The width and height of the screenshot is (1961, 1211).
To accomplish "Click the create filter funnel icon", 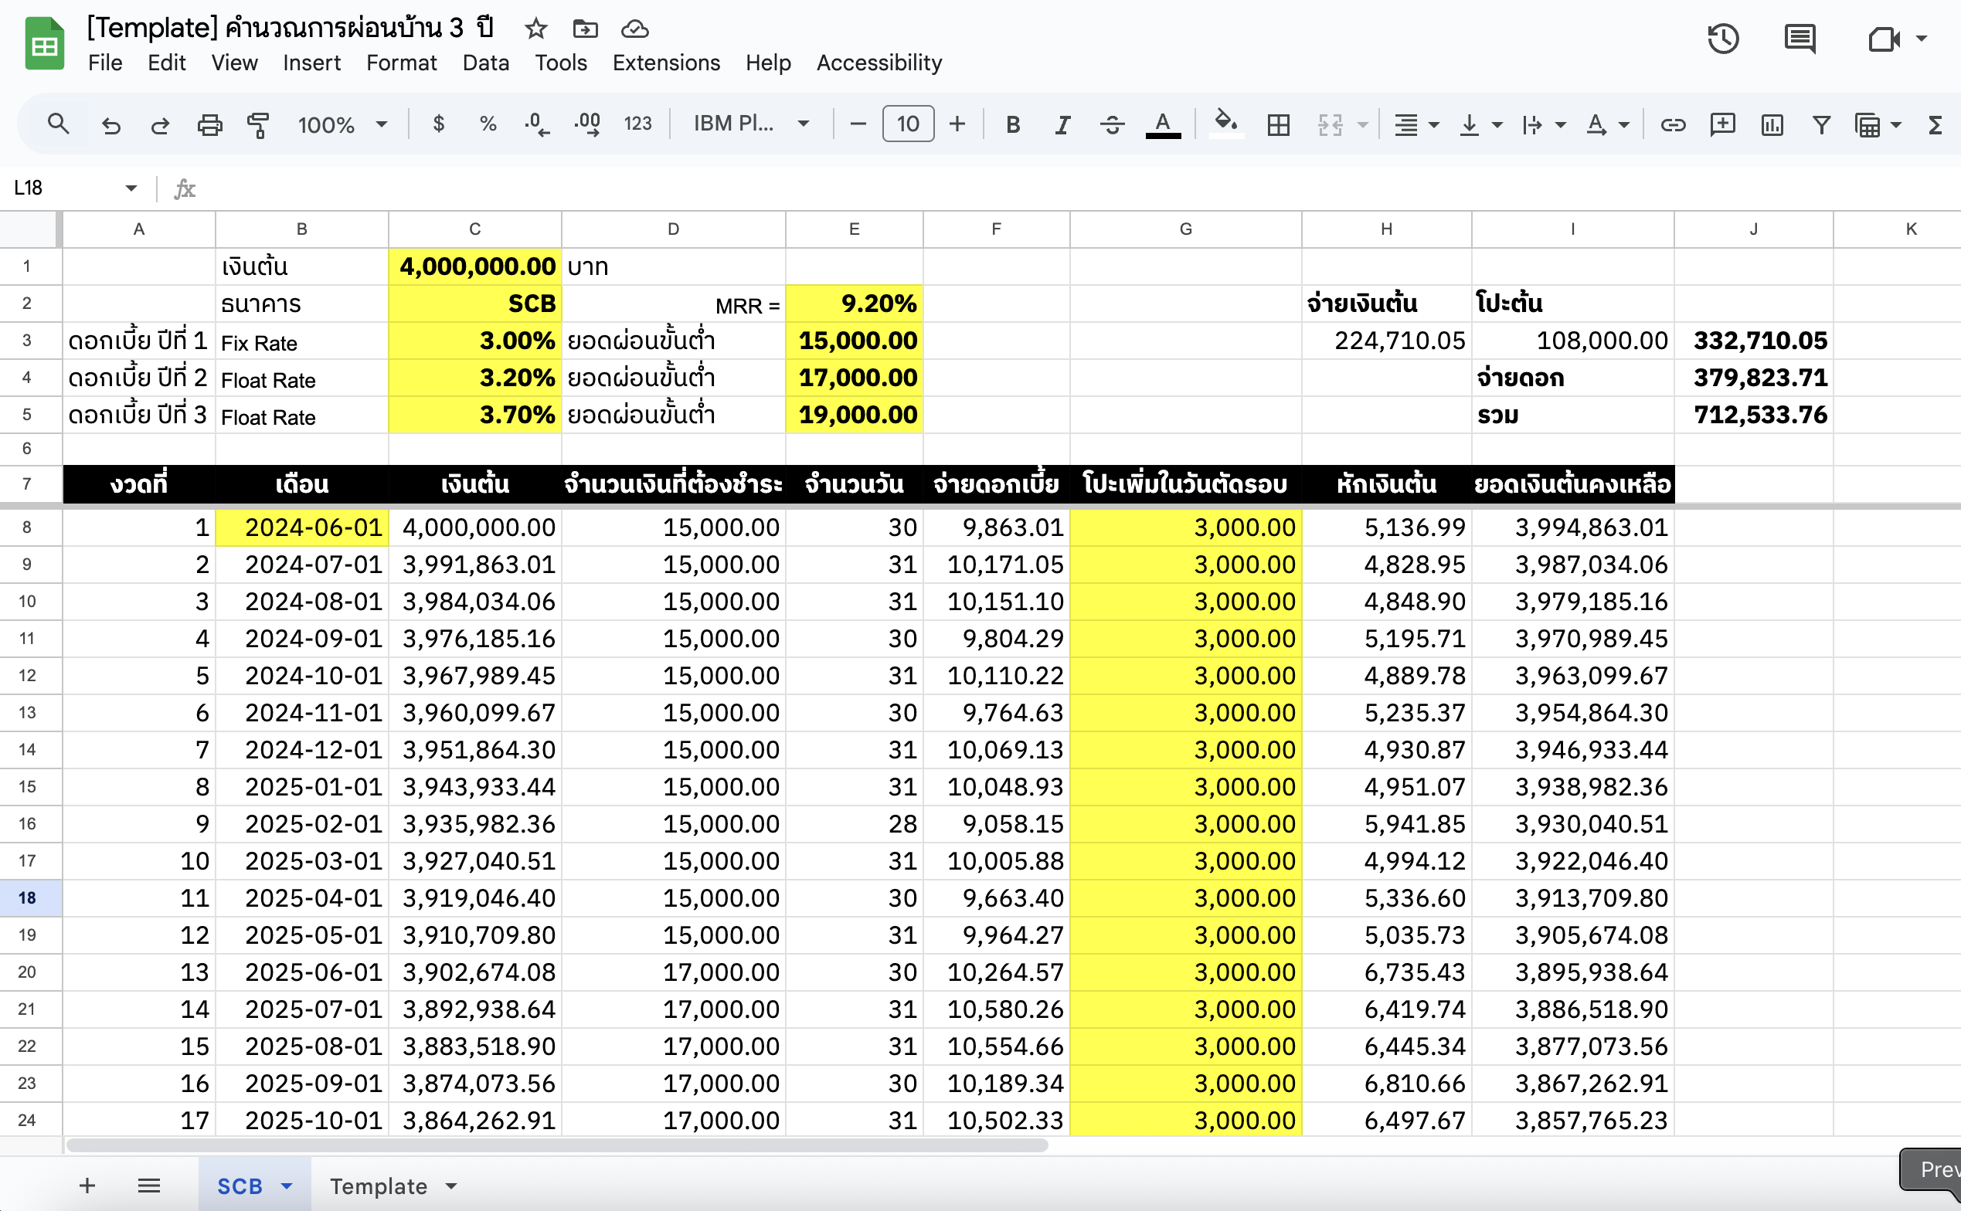I will (1821, 125).
